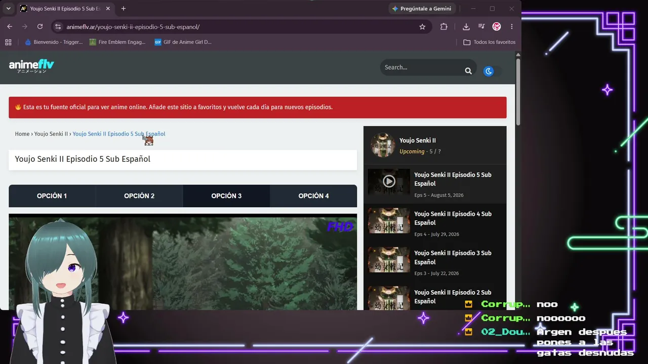Toggle the dark mode moon switch
The width and height of the screenshot is (648, 364).
[491, 71]
